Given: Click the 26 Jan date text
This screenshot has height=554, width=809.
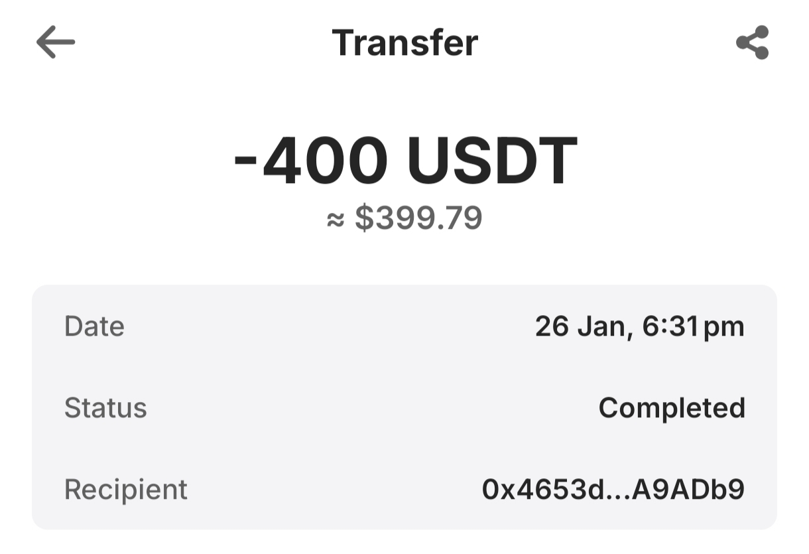Looking at the screenshot, I should tap(581, 326).
